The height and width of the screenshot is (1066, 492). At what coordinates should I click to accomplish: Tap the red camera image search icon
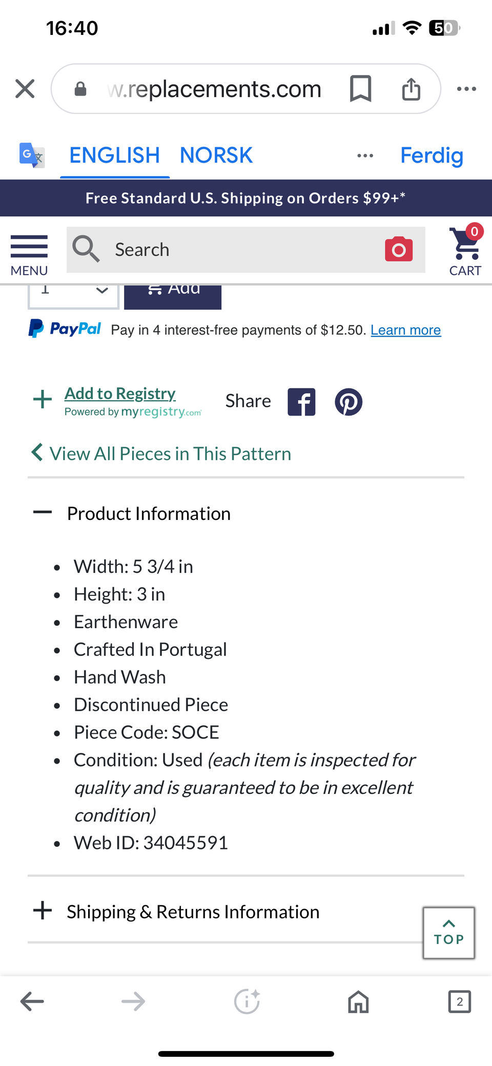tap(399, 250)
